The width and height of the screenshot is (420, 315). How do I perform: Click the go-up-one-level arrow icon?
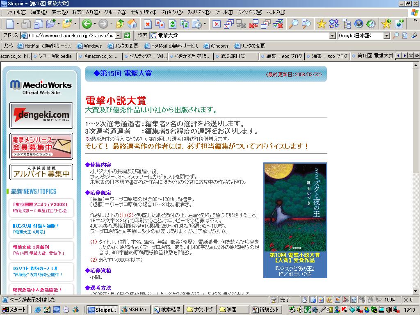120,24
